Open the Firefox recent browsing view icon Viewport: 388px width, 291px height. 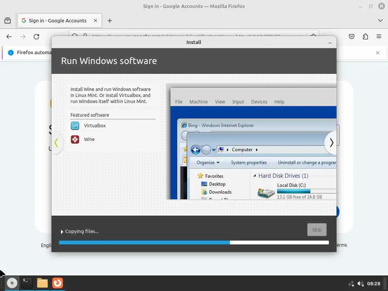(x=8, y=20)
